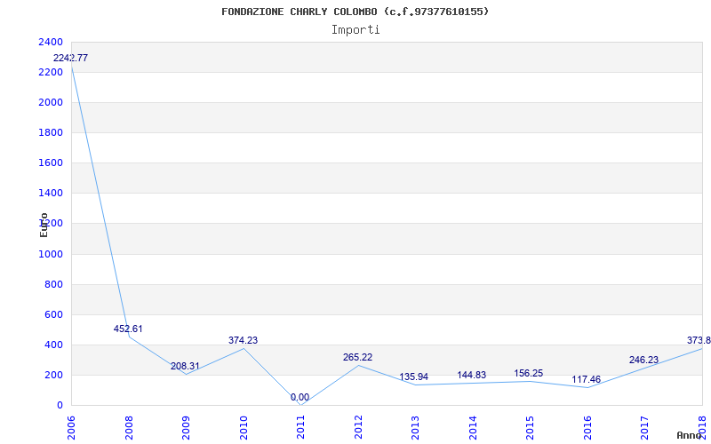
Task: Click the 200 y-axis tick label
Action: 54,375
